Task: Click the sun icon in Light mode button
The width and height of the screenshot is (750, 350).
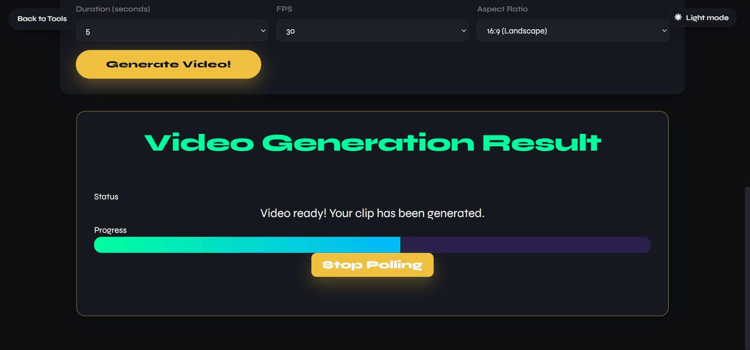Action: (678, 17)
